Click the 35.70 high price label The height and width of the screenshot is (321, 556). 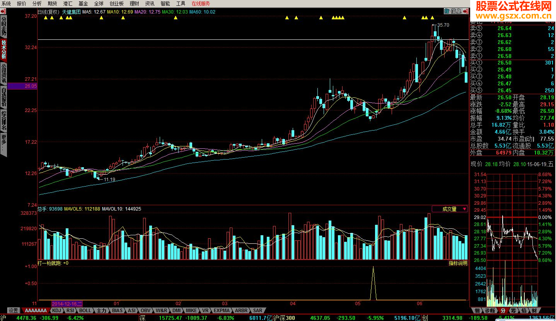443,25
